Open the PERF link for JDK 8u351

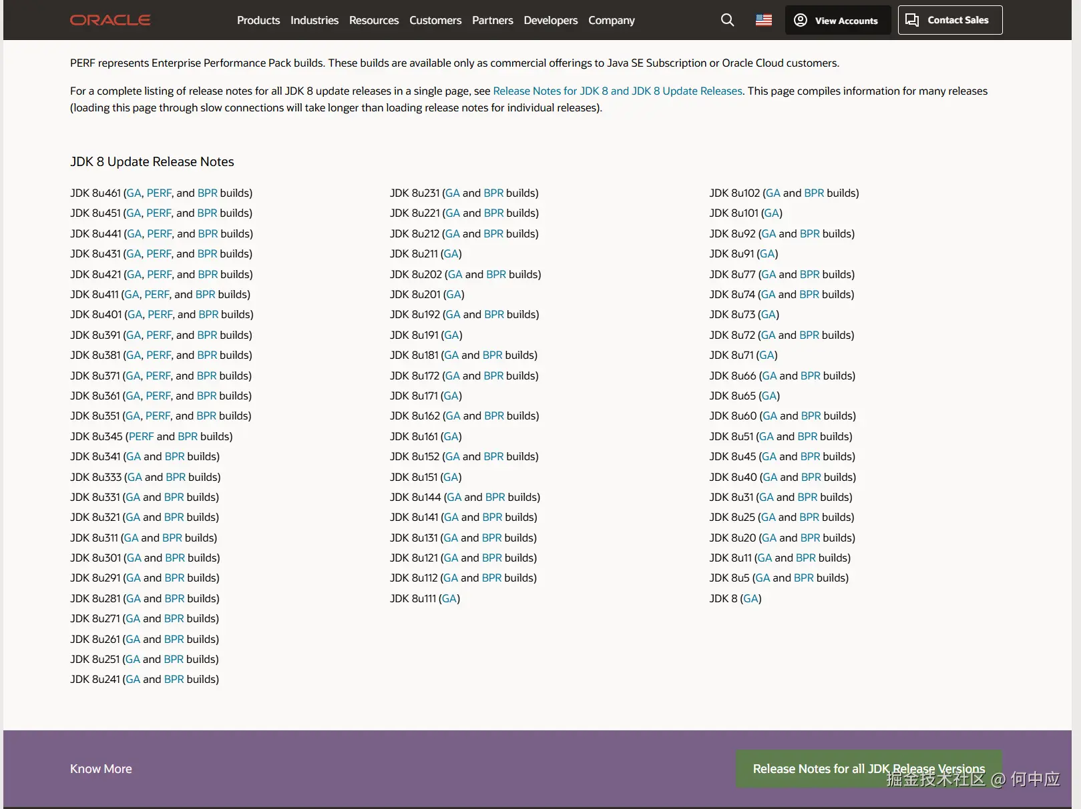pos(158,416)
